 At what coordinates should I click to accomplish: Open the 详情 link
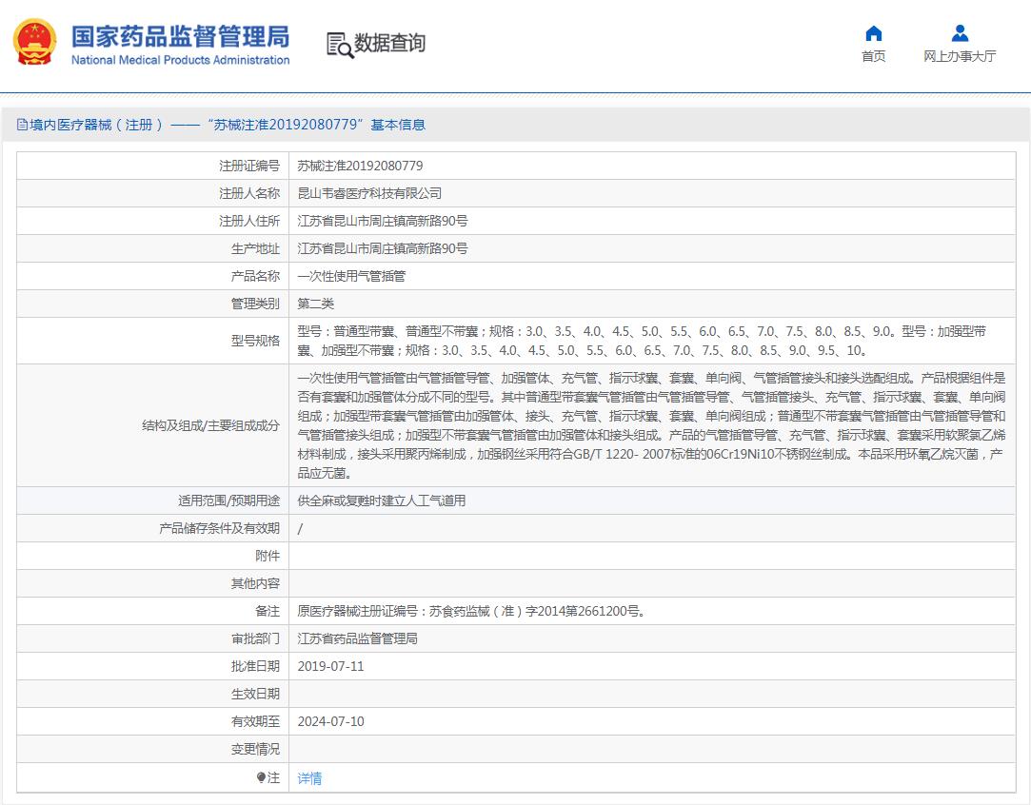pos(309,778)
